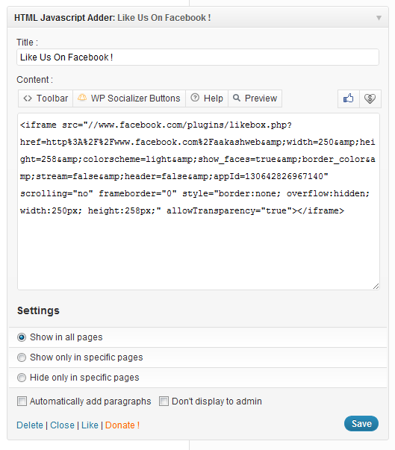The height and width of the screenshot is (450, 395).
Task: Click the Help question mark button
Action: pos(207,99)
